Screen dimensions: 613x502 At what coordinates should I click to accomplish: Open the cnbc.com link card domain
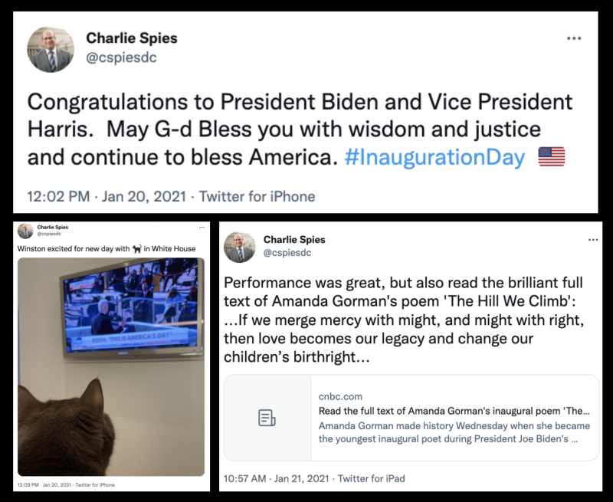[341, 396]
